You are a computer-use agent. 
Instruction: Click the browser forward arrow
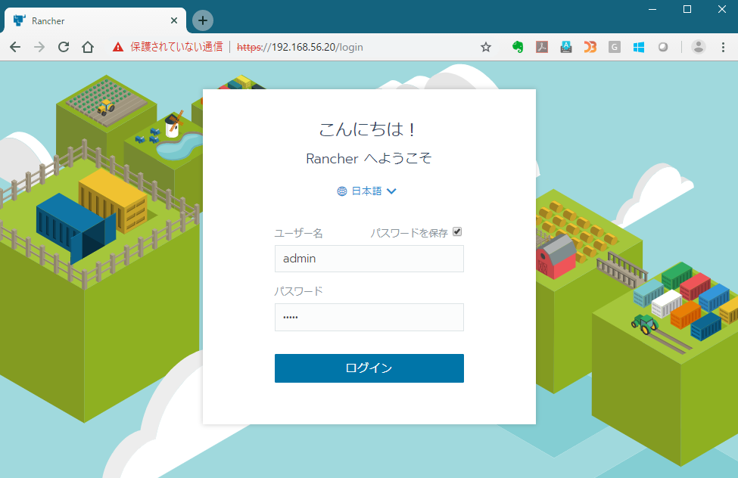point(39,47)
